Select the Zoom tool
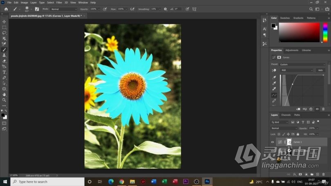Image resolution: width=331 pixels, height=186 pixels. click(4, 100)
